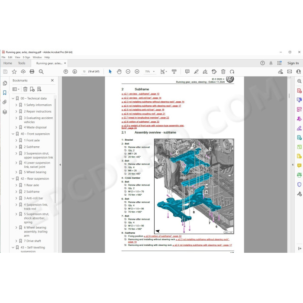303x303 pixels.
Task: Open the Edit menu
Action: (10, 57)
